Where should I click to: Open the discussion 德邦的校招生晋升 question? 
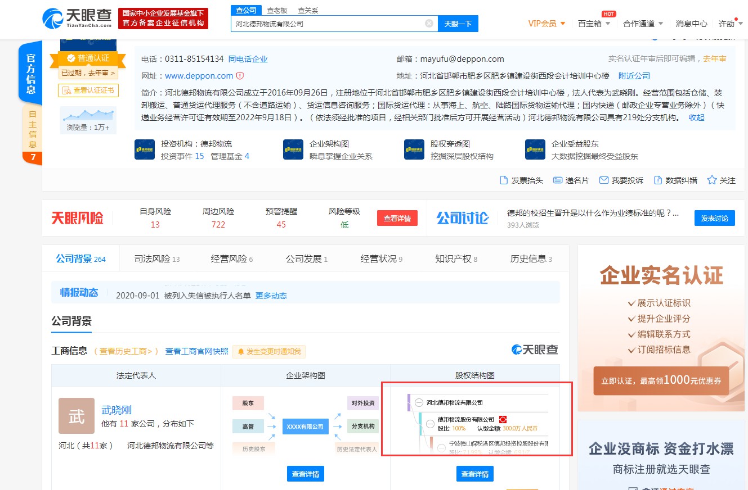click(x=593, y=214)
